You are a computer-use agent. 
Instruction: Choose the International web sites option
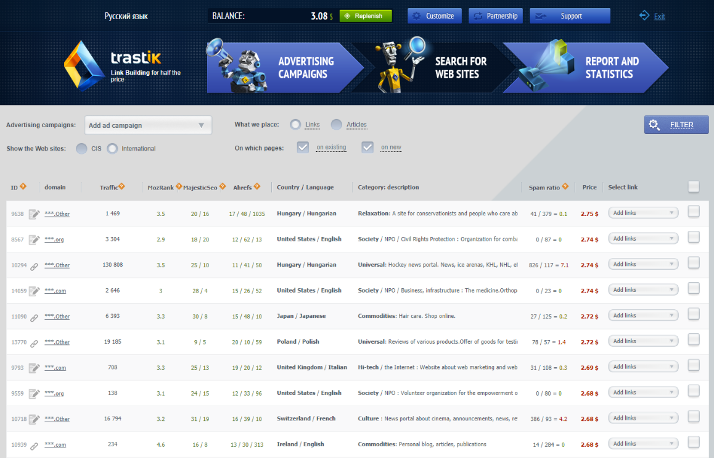(112, 149)
